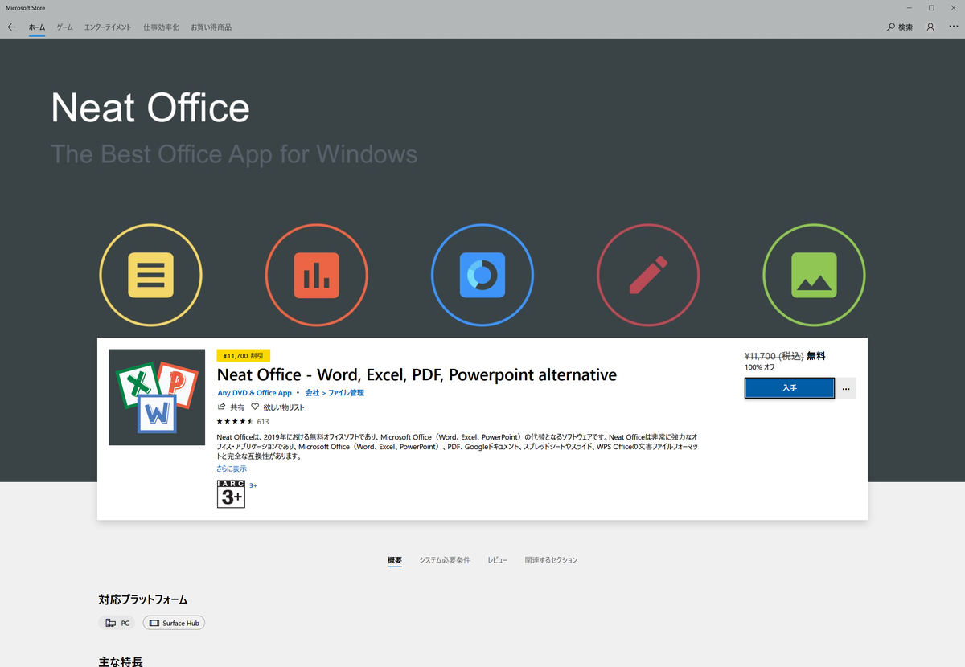This screenshot has width=965, height=667.
Task: Open the user account icon
Action: [x=930, y=27]
